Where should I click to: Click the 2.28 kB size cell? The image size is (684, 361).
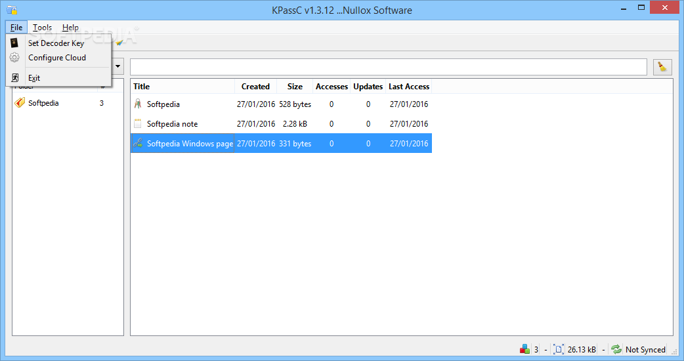(x=295, y=124)
